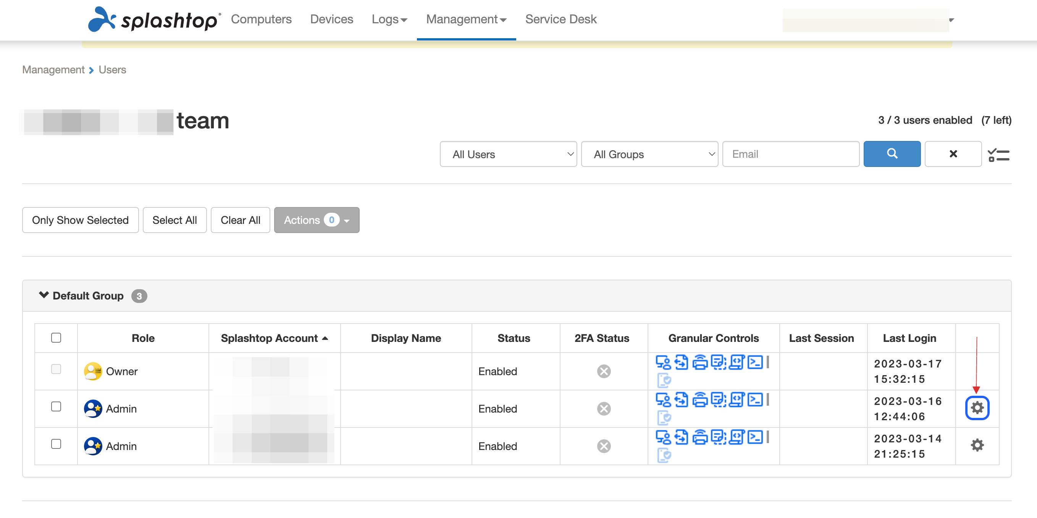The height and width of the screenshot is (518, 1037).
Task: Open the All Users filter dropdown
Action: [x=508, y=154]
